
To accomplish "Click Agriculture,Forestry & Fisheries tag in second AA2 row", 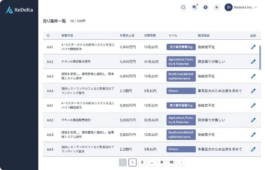I will (181, 120).
